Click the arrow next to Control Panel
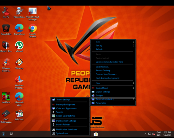The image size is (174, 138). pos(134,88)
